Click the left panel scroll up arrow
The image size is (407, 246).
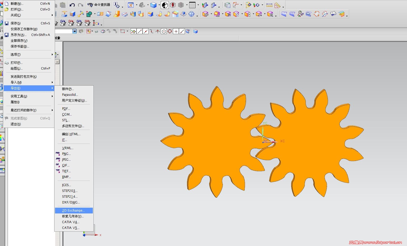(57, 62)
